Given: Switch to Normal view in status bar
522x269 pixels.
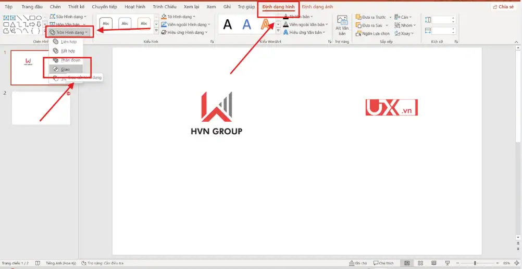Looking at the screenshot, I should pyautogui.click(x=407, y=263).
